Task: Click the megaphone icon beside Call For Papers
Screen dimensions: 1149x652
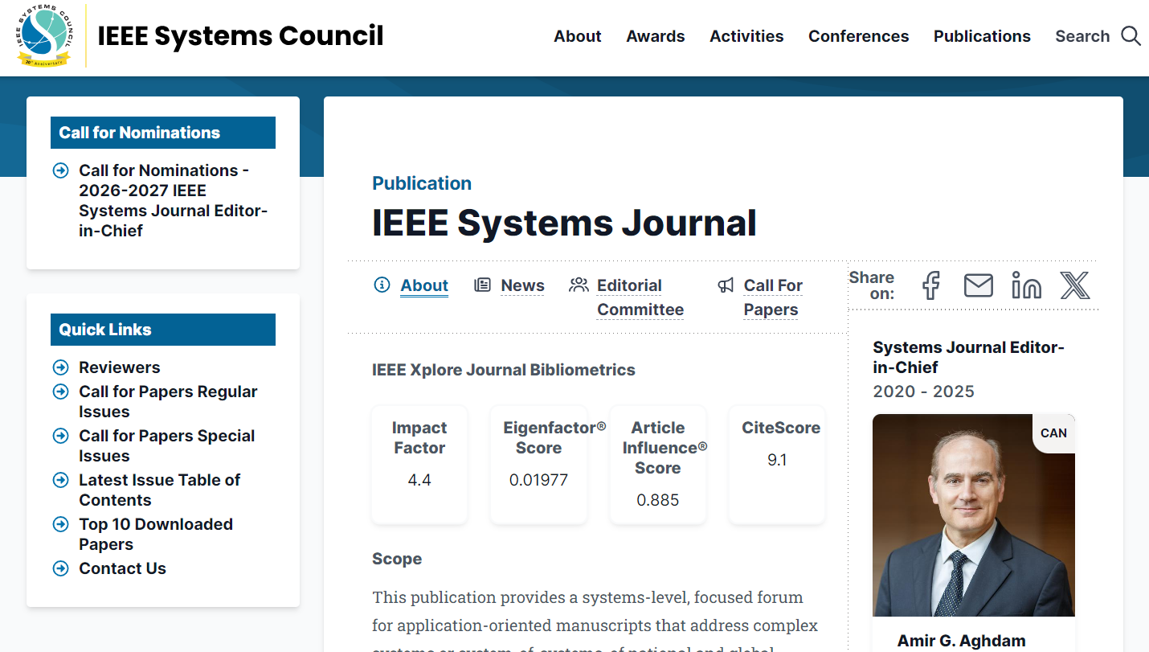Action: [726, 285]
